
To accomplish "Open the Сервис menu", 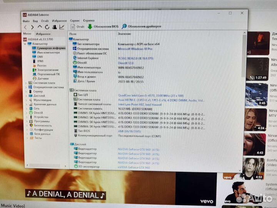I will pyautogui.click(x=75, y=20).
